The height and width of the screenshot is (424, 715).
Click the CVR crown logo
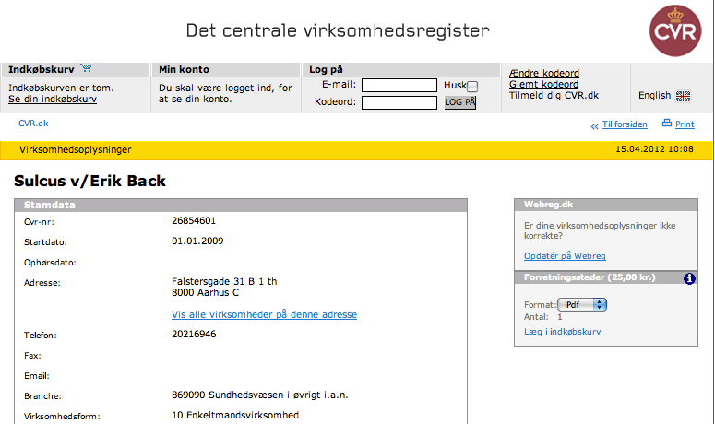point(675,30)
